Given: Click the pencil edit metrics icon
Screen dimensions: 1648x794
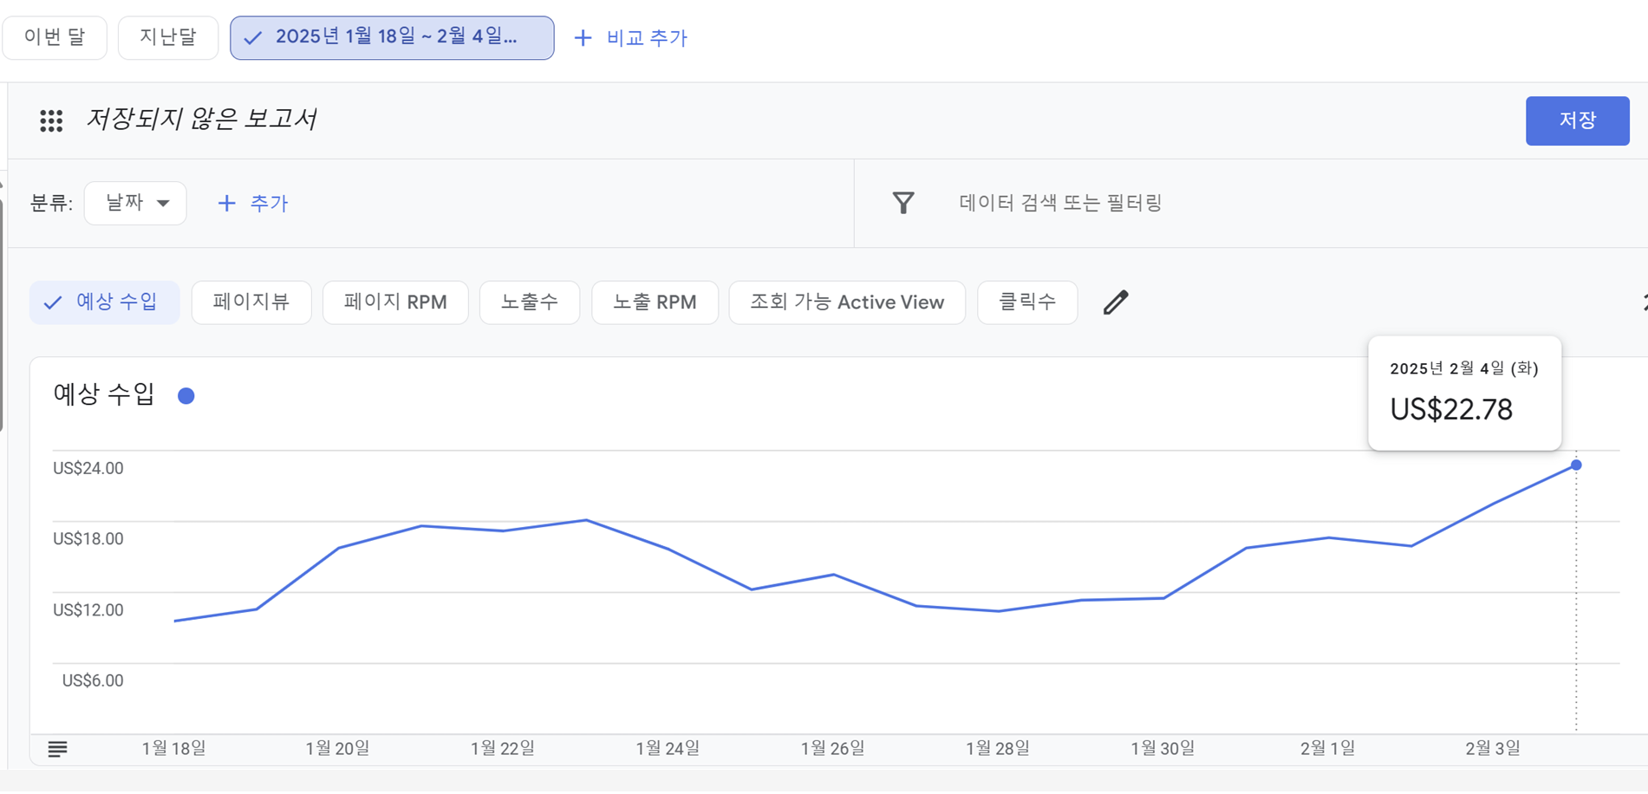Looking at the screenshot, I should pyautogui.click(x=1116, y=303).
